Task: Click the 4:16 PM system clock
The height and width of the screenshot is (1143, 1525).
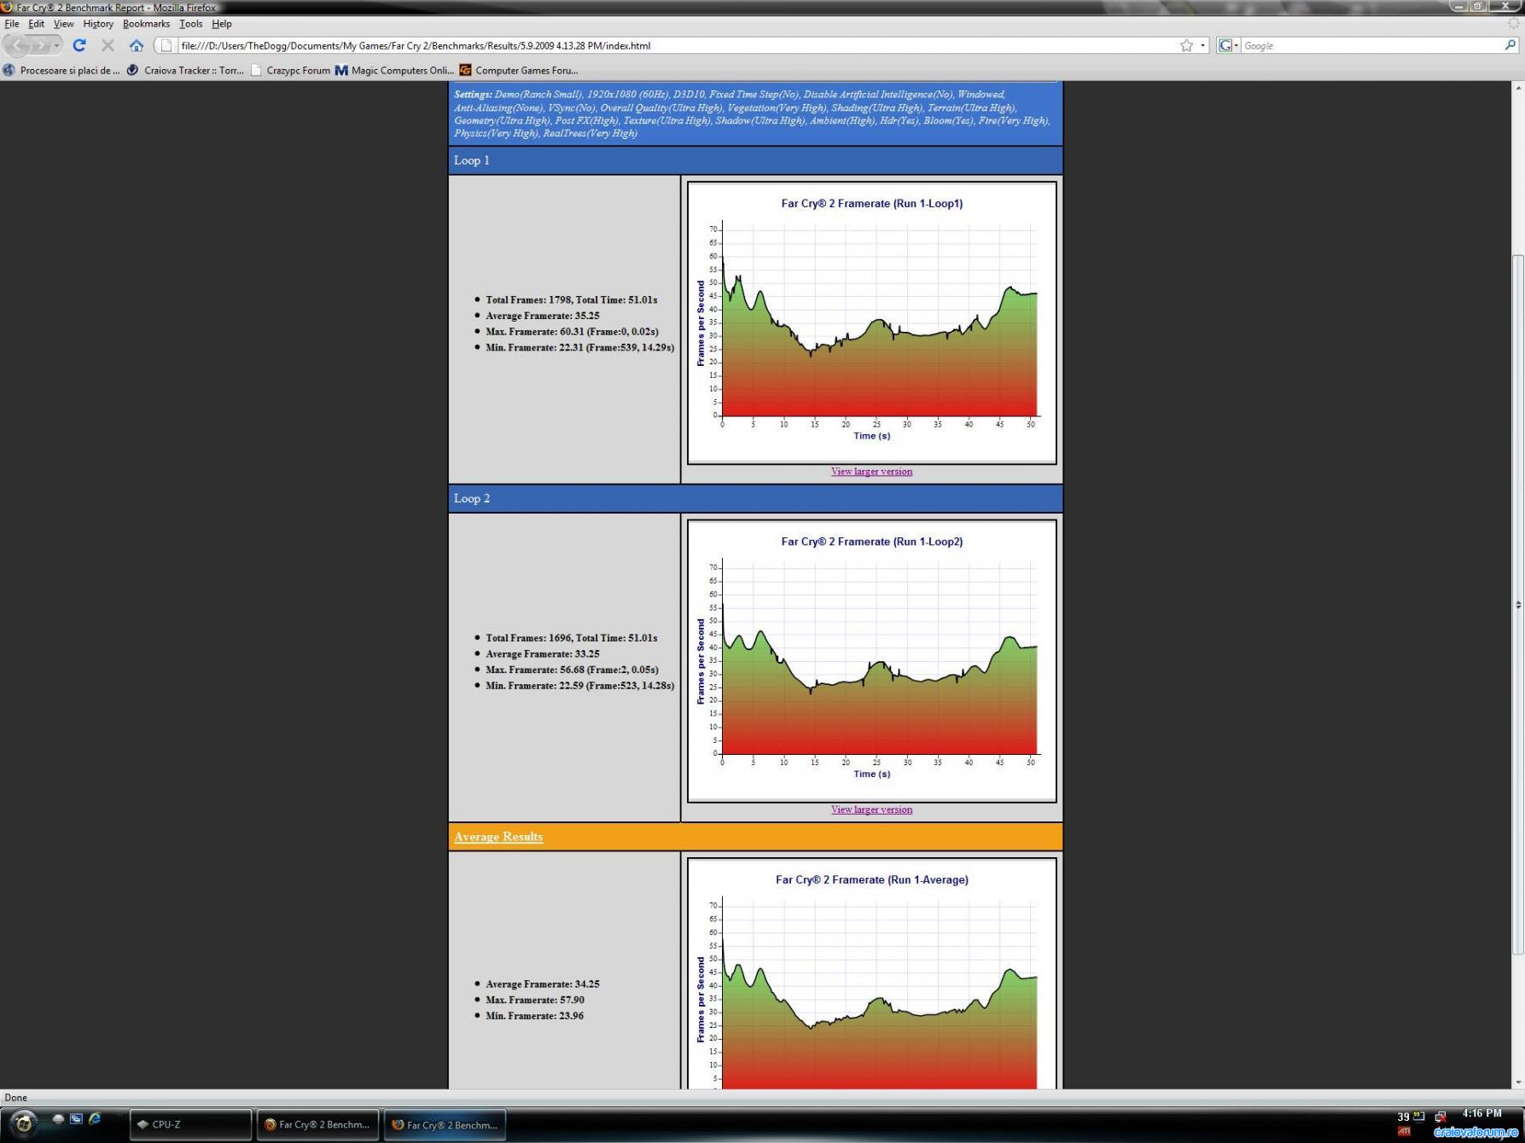Action: tap(1481, 1113)
